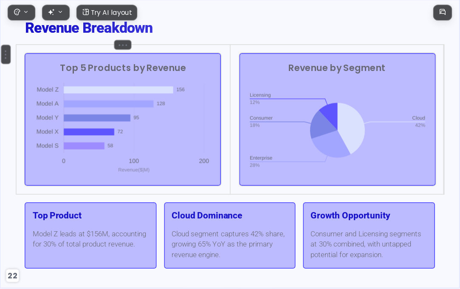The image size is (460, 289).
Task: Click the Try AI layout button
Action: pos(107,12)
